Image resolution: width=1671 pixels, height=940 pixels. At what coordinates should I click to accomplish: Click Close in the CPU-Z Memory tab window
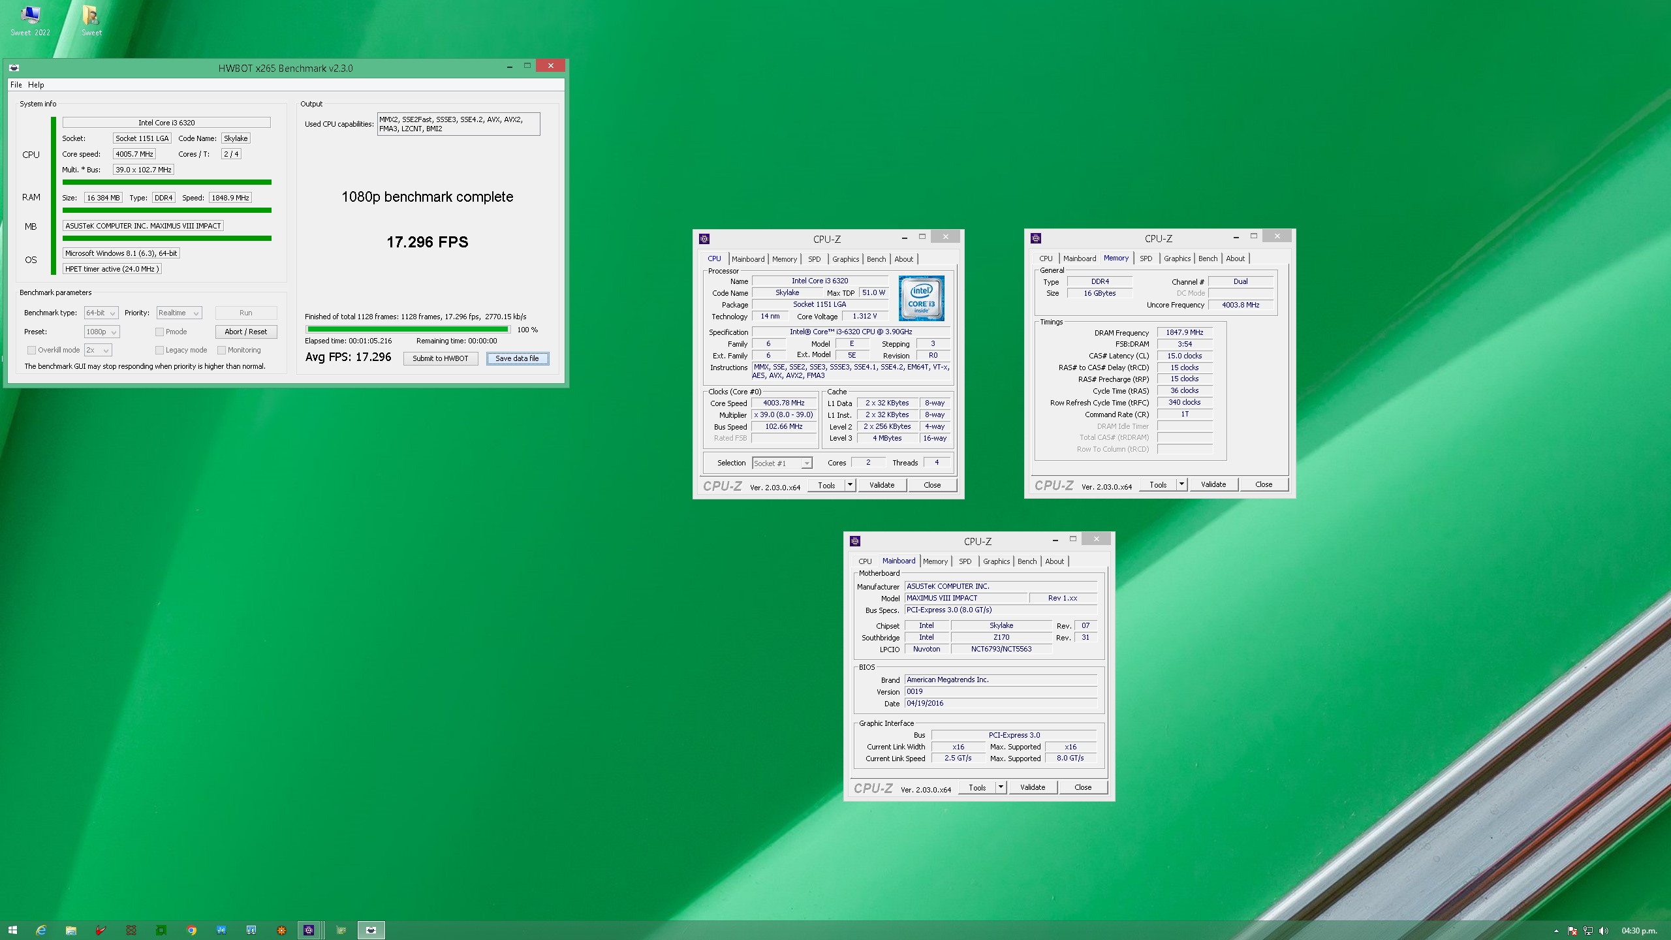click(1264, 484)
